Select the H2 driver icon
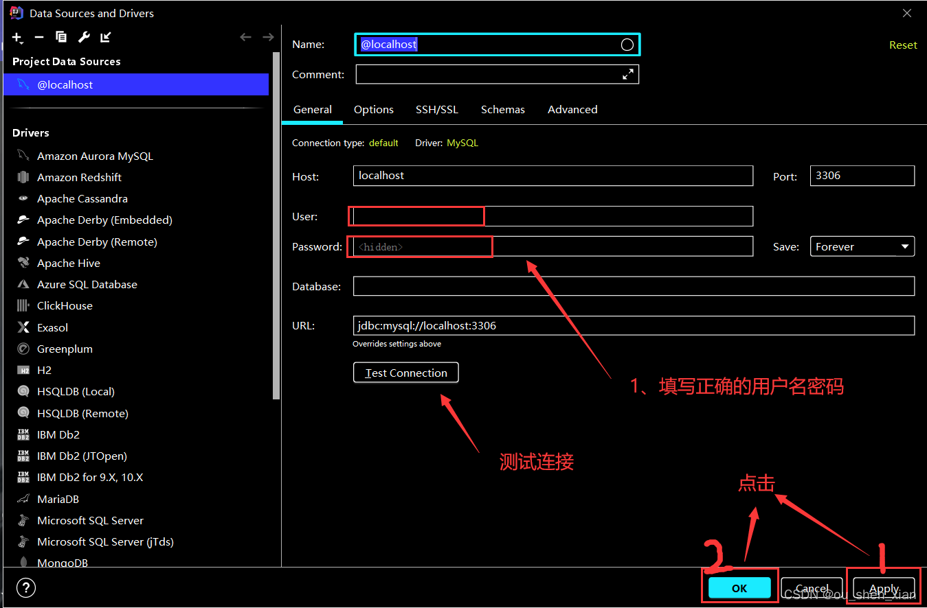Viewport: 927px width, 608px height. tap(23, 370)
